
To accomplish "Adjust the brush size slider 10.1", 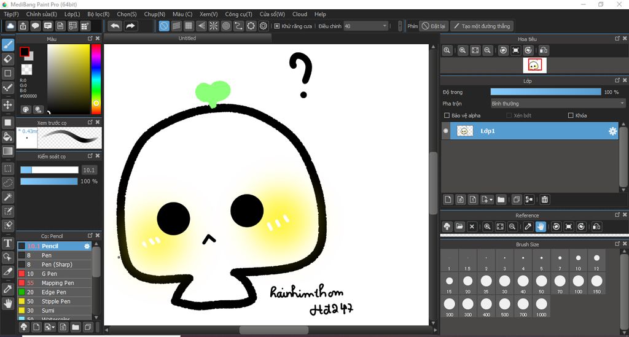I will (x=49, y=170).
